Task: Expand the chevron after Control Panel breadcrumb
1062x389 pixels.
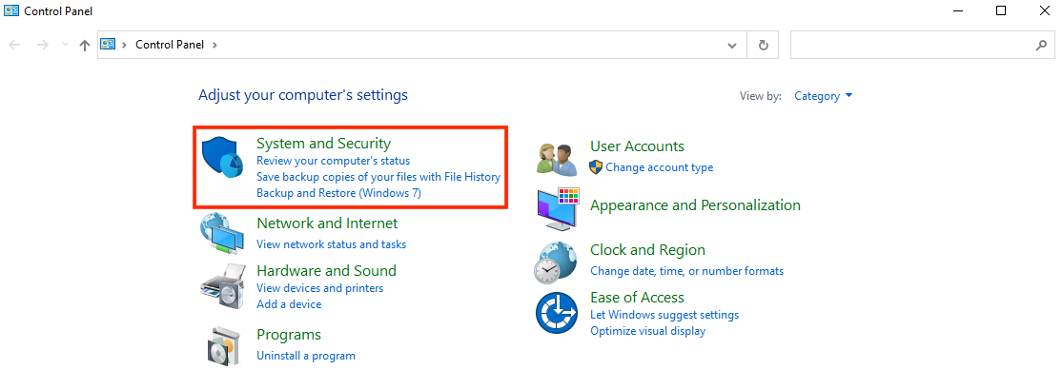Action: pos(214,45)
